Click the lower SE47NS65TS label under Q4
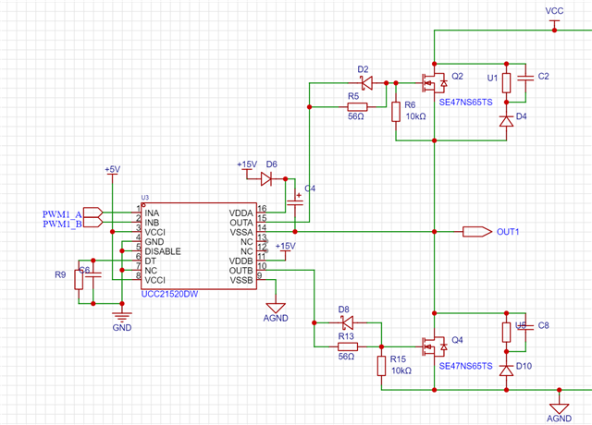 (x=465, y=366)
